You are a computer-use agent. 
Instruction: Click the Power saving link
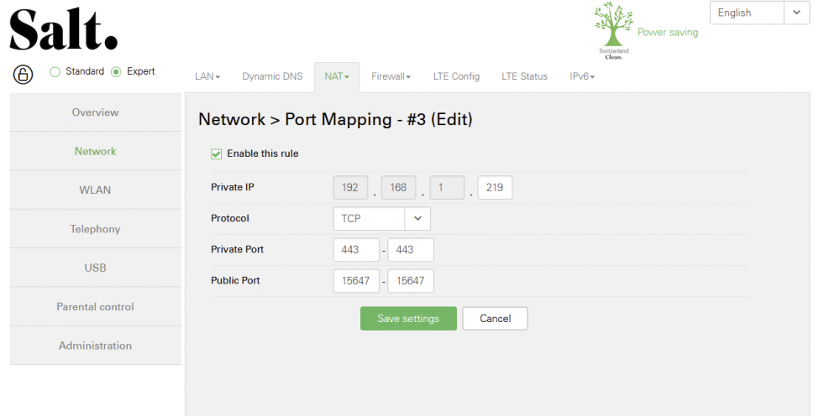[668, 32]
